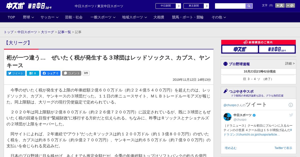The height and width of the screenshot is (157, 300).
Task: Expand the サッカー menu
Action: [x=49, y=17]
